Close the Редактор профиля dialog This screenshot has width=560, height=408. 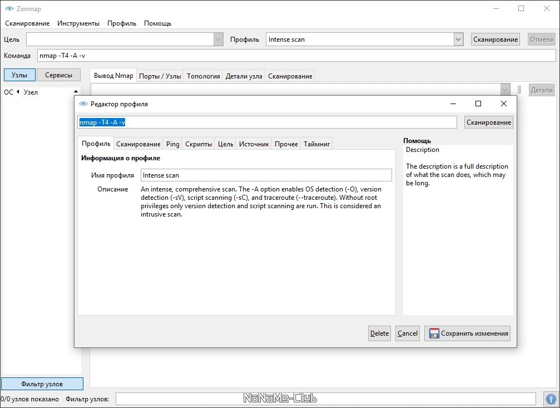pyautogui.click(x=504, y=104)
